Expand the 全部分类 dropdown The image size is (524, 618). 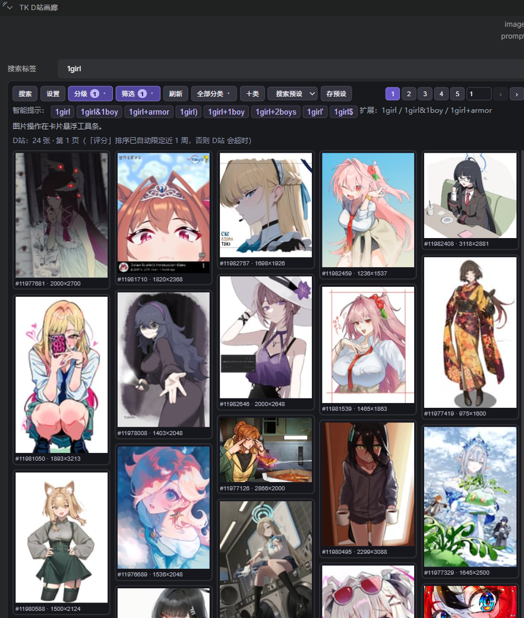click(214, 94)
